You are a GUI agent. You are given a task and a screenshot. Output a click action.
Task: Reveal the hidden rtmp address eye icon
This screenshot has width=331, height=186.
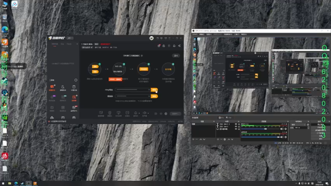149,90
